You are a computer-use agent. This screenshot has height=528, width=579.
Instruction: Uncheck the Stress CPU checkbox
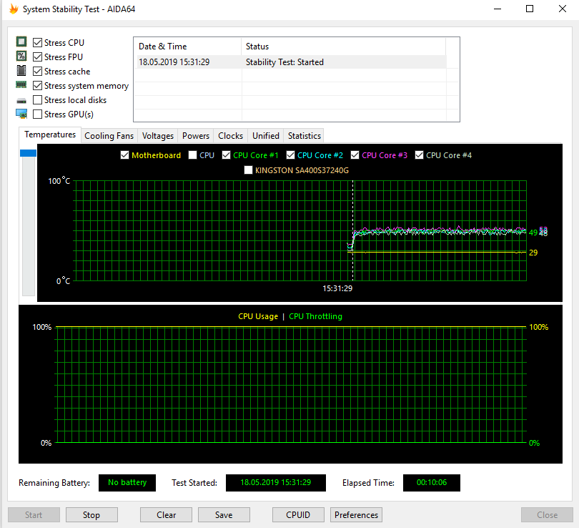37,42
